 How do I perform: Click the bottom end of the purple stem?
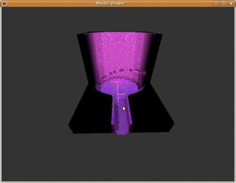coord(121,133)
